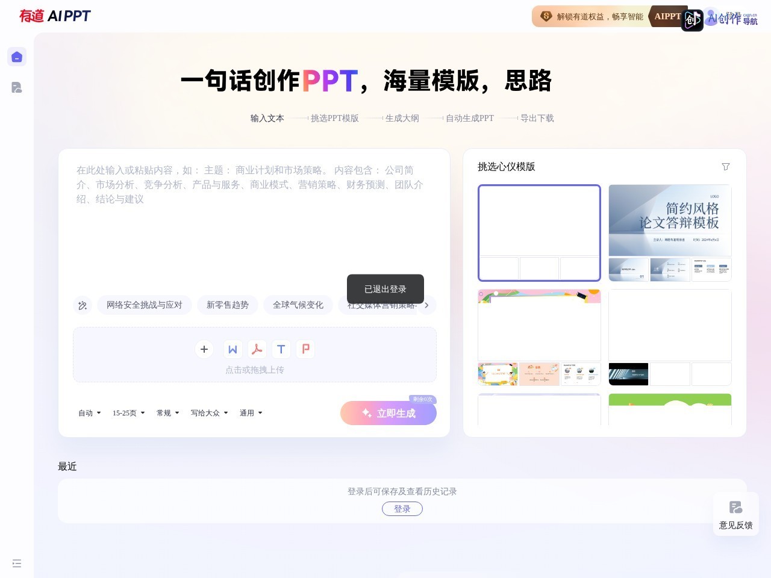Select the colorful cartoon border template
This screenshot has height=578, width=771.
click(x=539, y=337)
